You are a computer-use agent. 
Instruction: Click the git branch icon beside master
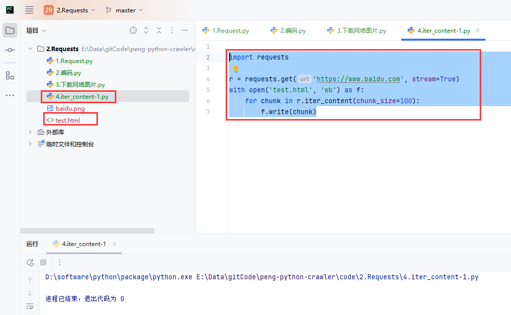[108, 10]
